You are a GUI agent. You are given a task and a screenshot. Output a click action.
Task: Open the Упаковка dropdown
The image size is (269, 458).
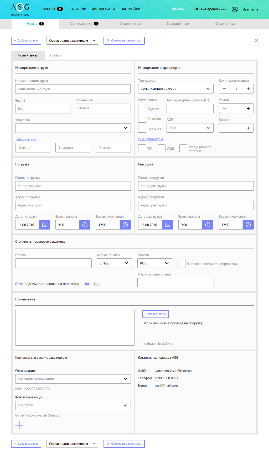pos(73,128)
